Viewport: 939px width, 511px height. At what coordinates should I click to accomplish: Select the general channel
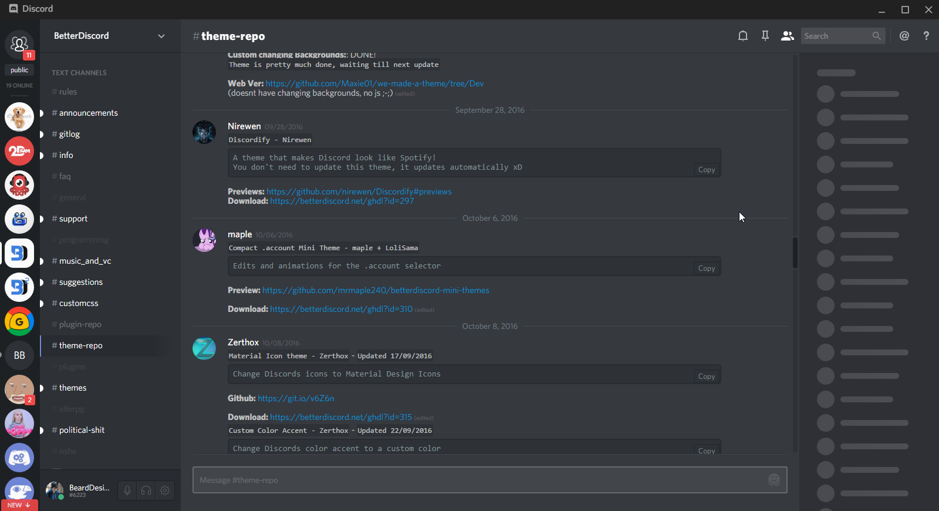pyautogui.click(x=110, y=197)
